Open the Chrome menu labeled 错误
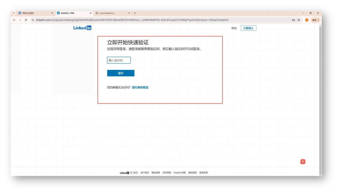 click(315, 20)
